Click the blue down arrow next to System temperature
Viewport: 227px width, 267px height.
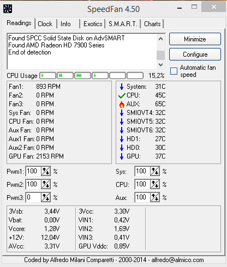[x=122, y=87]
